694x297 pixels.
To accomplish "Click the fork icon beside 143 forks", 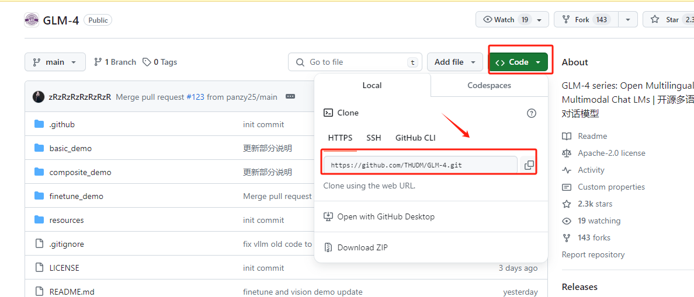I will 567,238.
